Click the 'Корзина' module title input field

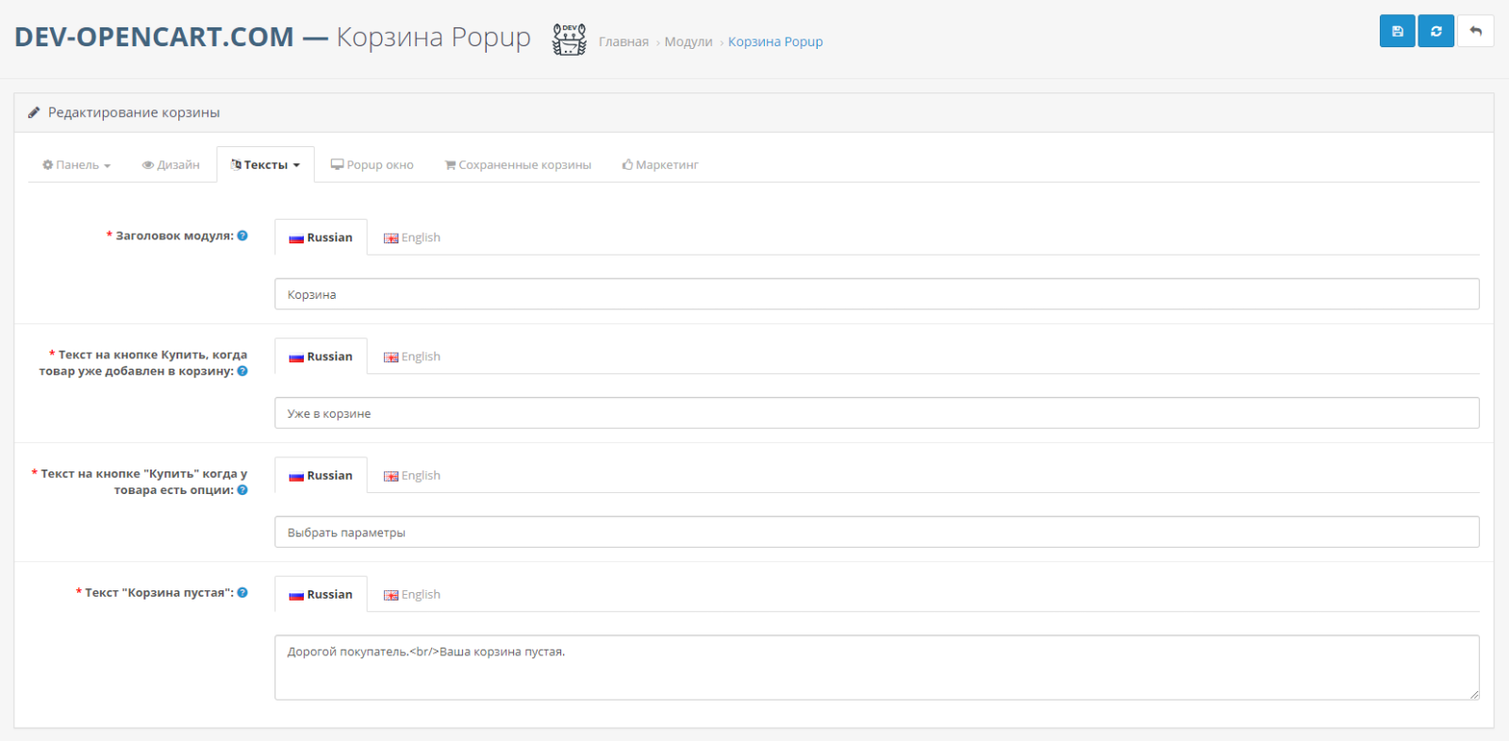coord(876,294)
